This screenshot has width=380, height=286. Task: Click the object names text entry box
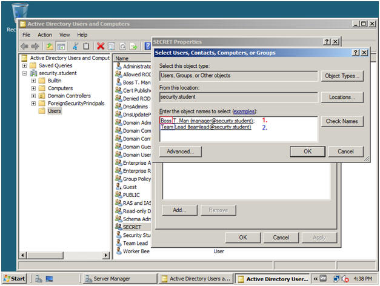(x=238, y=129)
